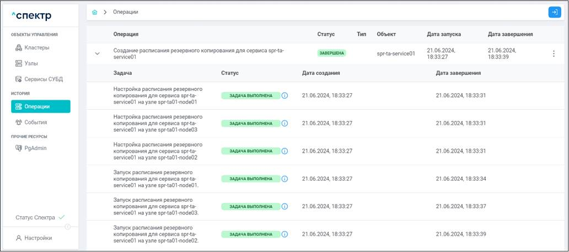Click info icon for node03 schedule setup task

284,124
